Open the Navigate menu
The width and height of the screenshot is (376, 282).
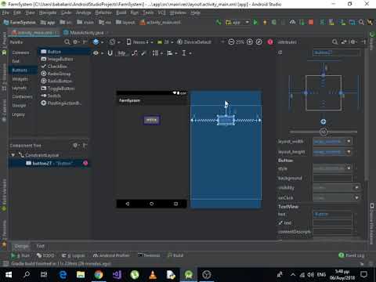(48, 13)
